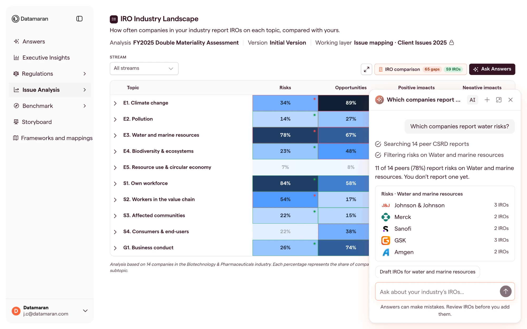
Task: Click the Amgen logo icon
Action: (386, 252)
